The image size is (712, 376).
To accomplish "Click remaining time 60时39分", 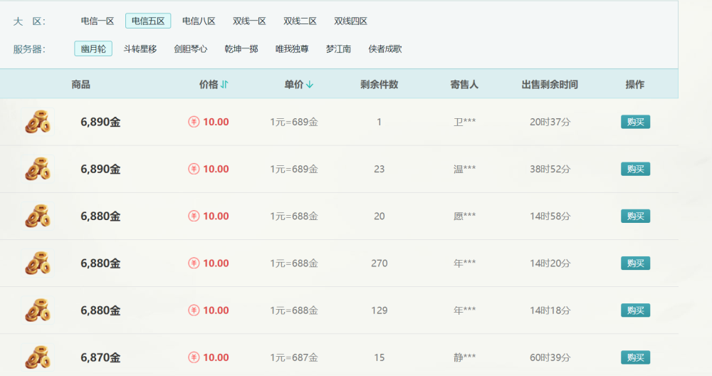I will coord(550,357).
